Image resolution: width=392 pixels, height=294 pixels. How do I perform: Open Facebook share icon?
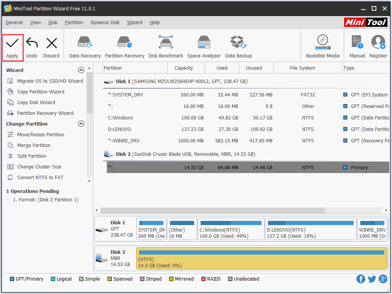[361, 279]
